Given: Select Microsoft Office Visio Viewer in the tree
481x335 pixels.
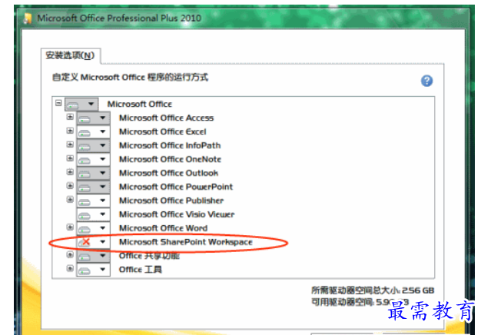Looking at the screenshot, I should (177, 214).
